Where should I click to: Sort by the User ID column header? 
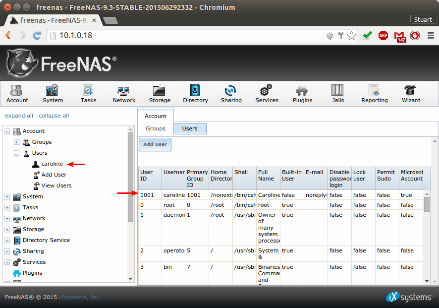(150, 179)
